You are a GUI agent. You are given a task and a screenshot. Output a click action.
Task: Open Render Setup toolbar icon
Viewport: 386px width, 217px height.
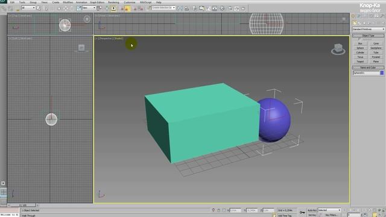click(x=230, y=8)
